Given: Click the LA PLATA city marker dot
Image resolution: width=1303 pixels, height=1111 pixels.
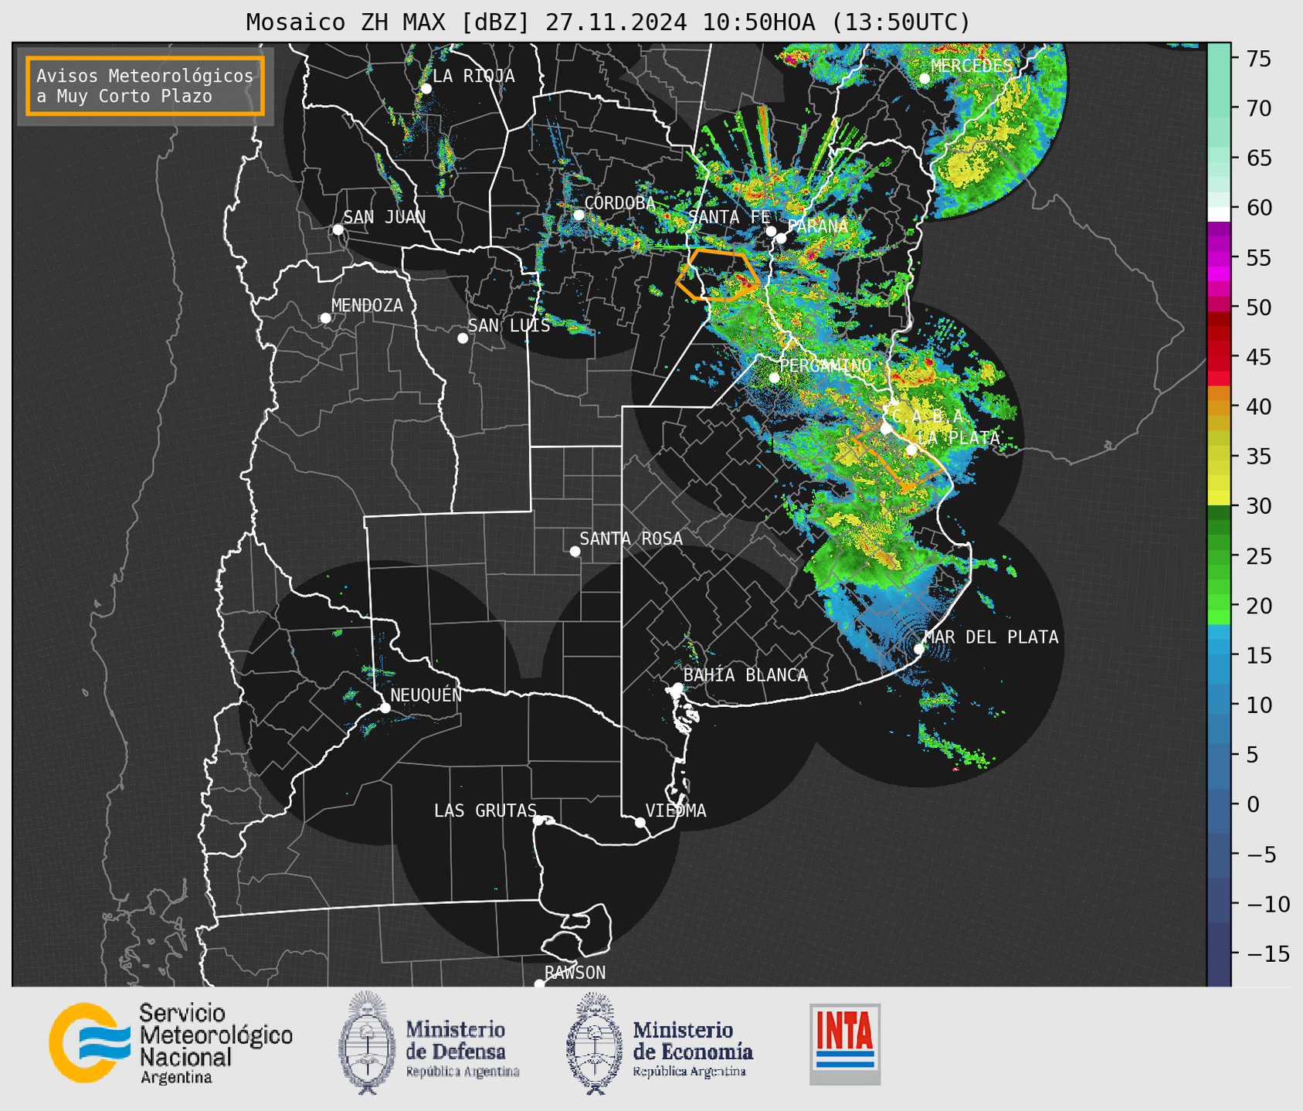Looking at the screenshot, I should [911, 450].
